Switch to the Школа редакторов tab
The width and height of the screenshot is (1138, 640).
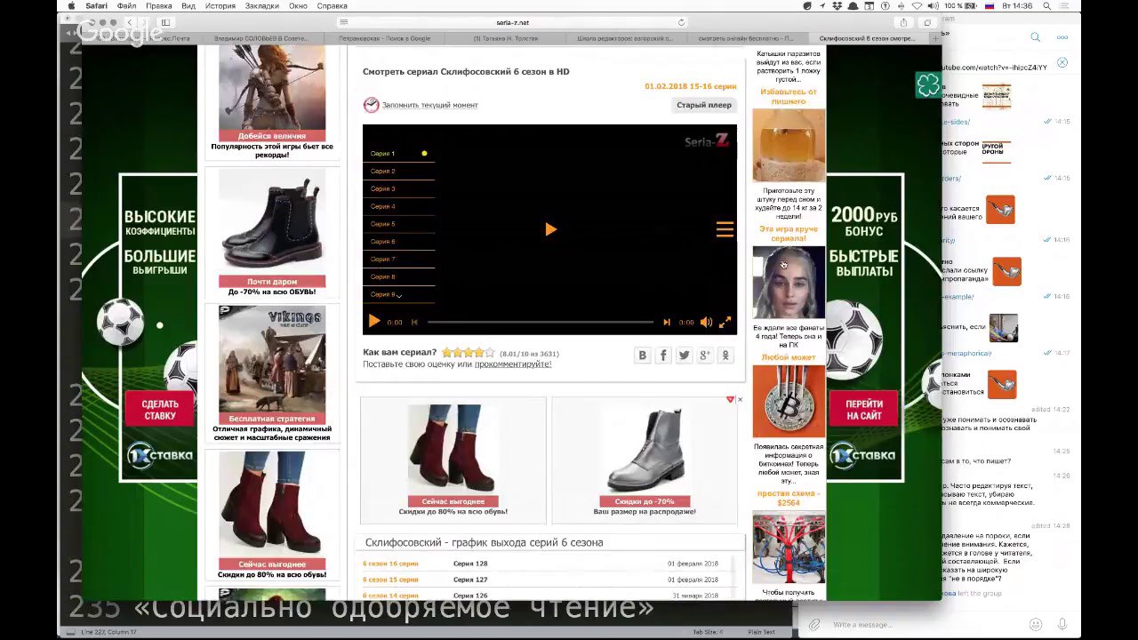(625, 38)
